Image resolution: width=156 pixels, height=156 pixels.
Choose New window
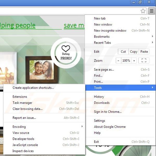coord(121,25)
